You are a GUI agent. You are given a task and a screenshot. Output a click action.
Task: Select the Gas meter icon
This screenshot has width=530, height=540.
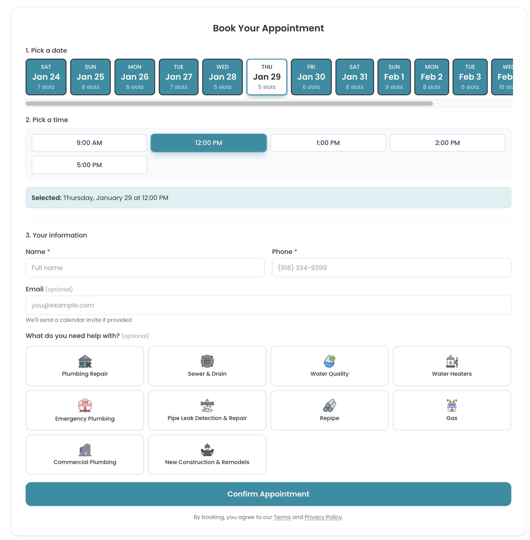click(x=452, y=406)
